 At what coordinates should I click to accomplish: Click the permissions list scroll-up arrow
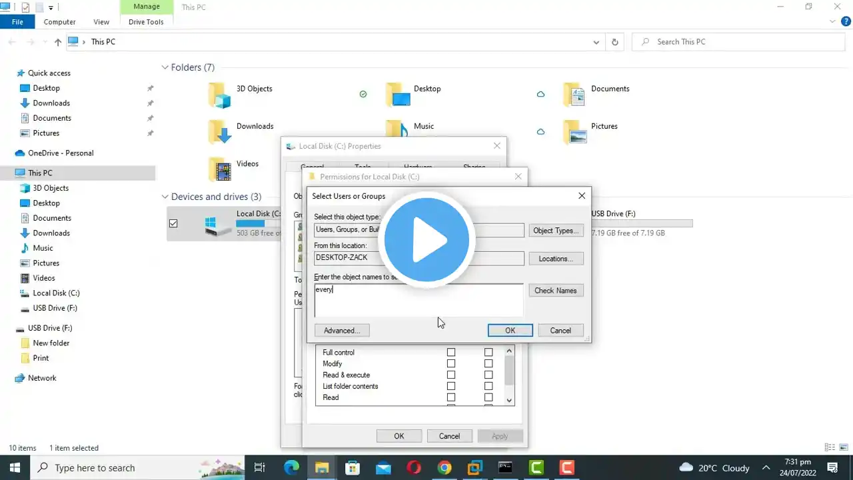click(x=510, y=351)
